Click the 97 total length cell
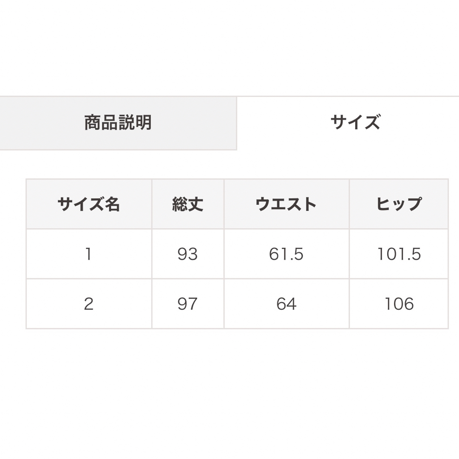The width and height of the screenshot is (459, 459). pos(188,304)
